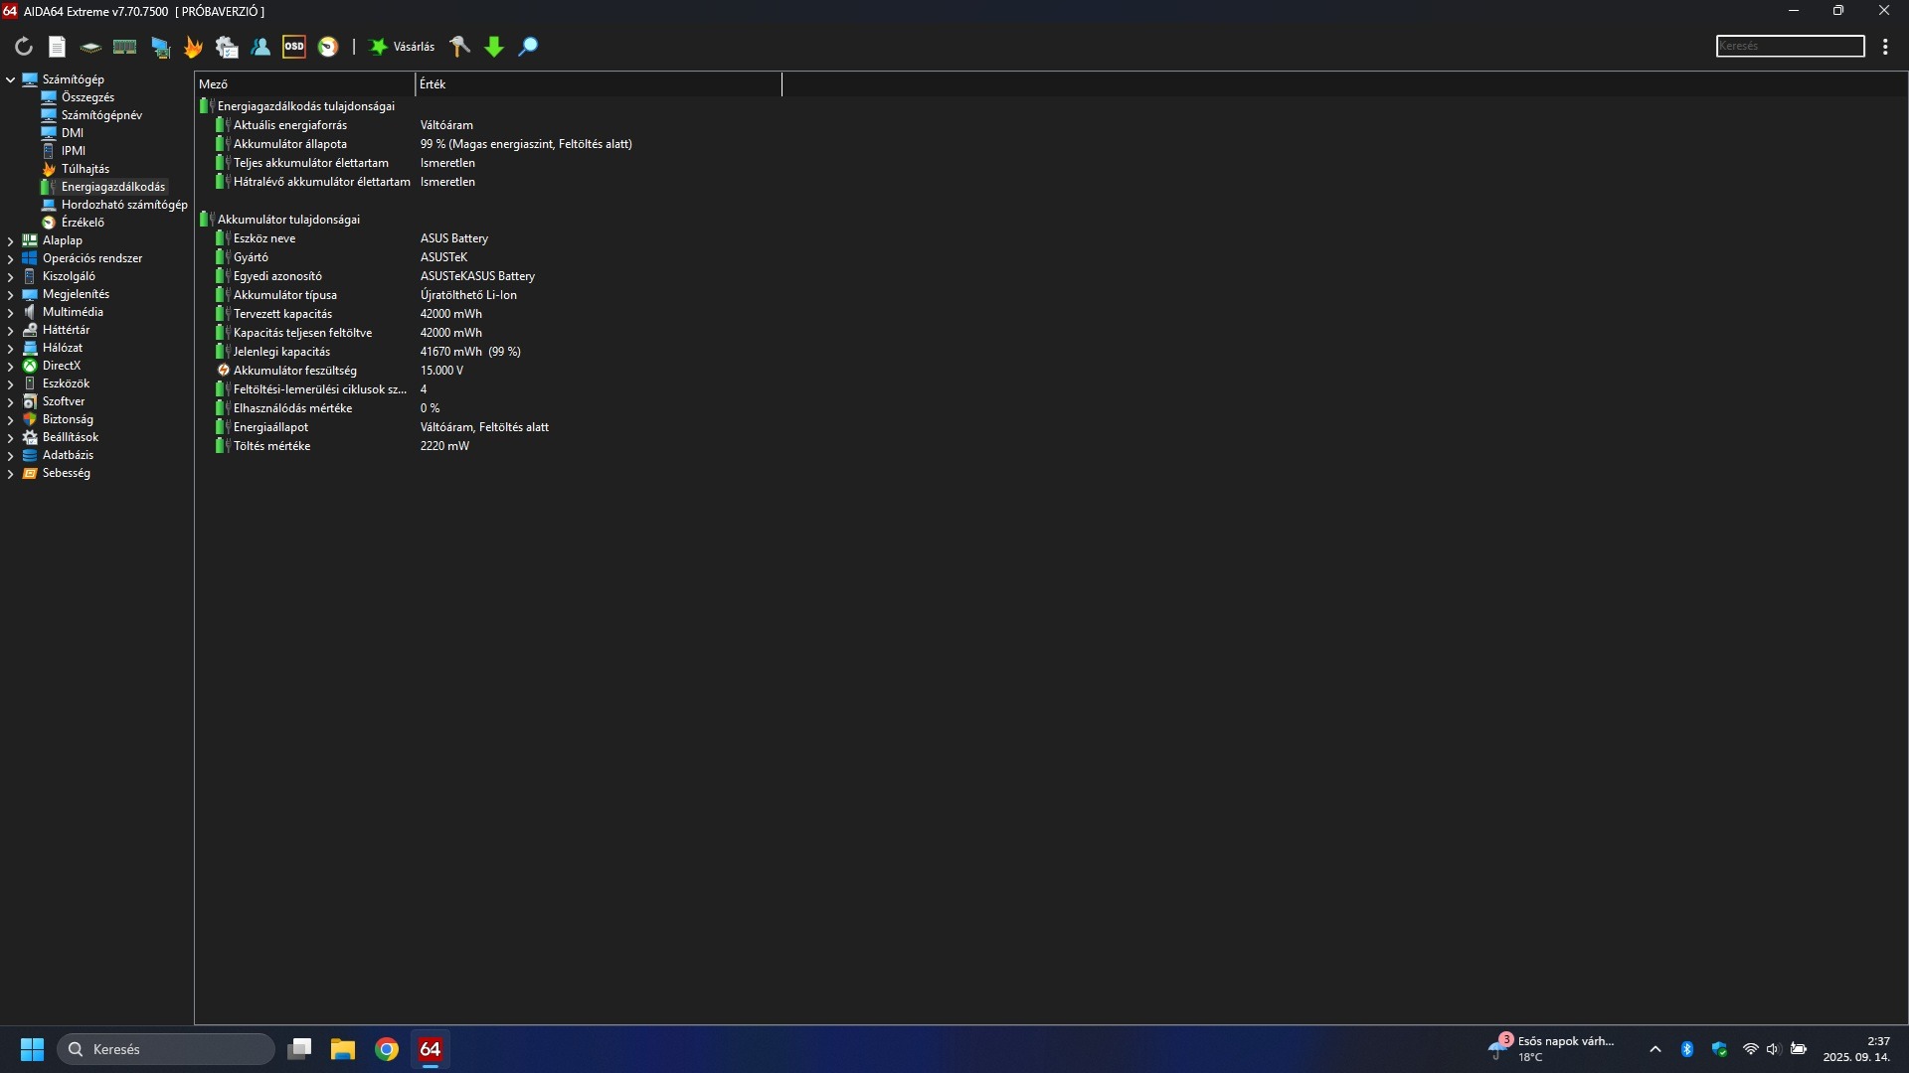Open the memory benchmark RAM icon
The height and width of the screenshot is (1073, 1909).
point(125,47)
